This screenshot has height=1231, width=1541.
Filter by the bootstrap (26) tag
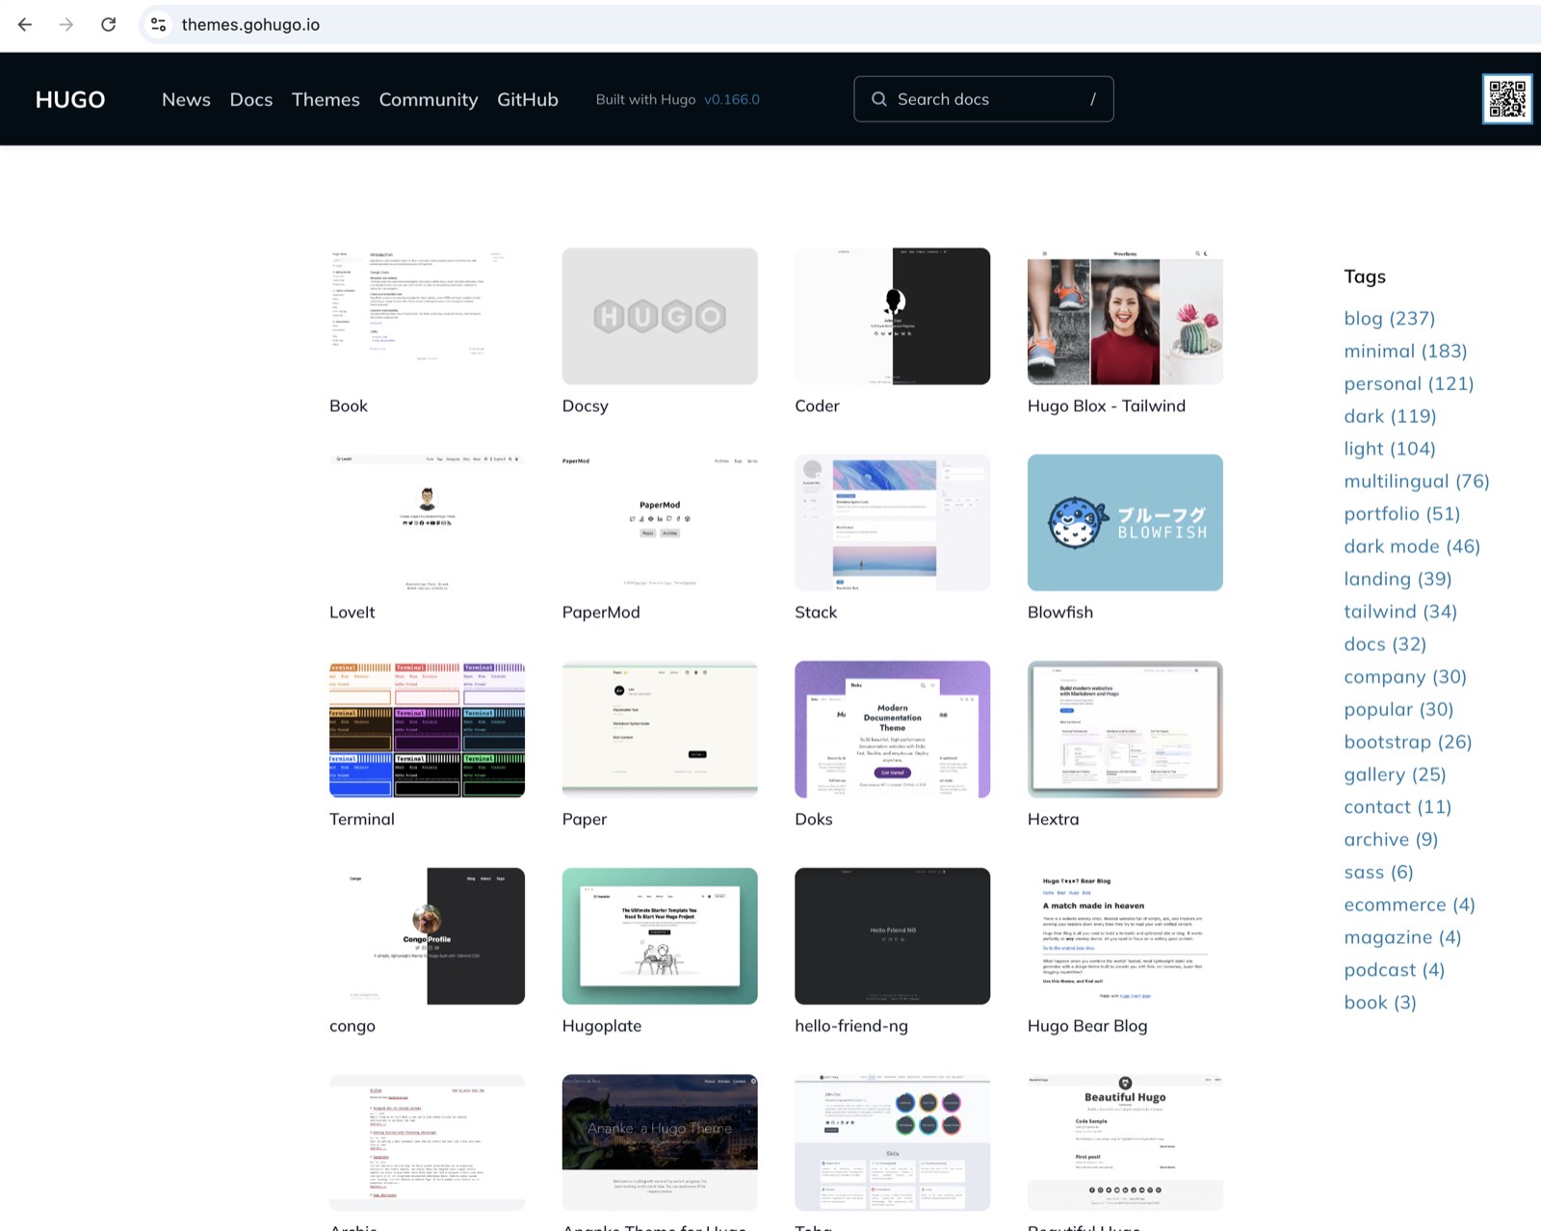pyautogui.click(x=1408, y=742)
